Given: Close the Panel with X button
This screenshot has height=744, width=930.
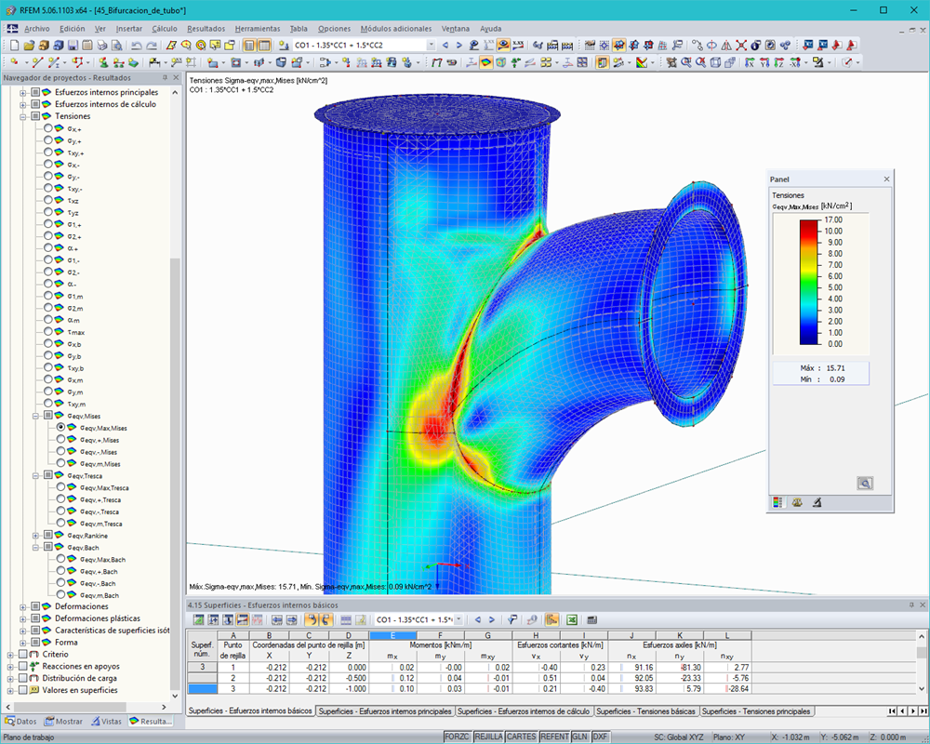Looking at the screenshot, I should coord(886,179).
